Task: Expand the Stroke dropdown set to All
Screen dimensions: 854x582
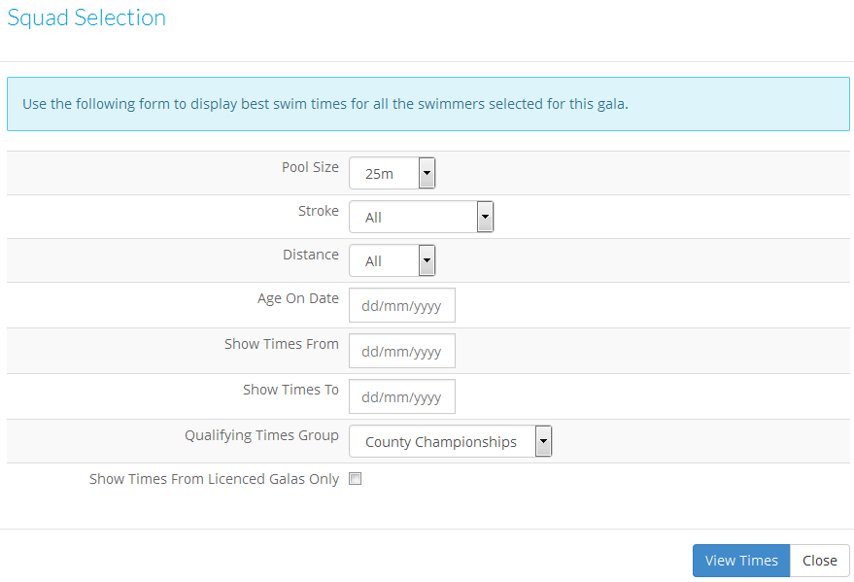Action: click(421, 217)
